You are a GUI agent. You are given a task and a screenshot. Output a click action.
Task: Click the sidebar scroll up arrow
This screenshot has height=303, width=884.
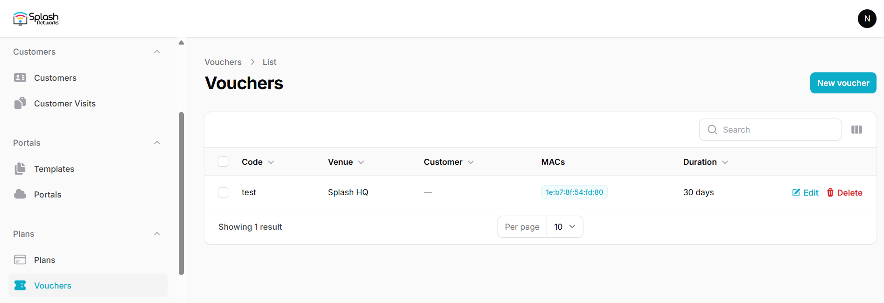click(x=181, y=42)
